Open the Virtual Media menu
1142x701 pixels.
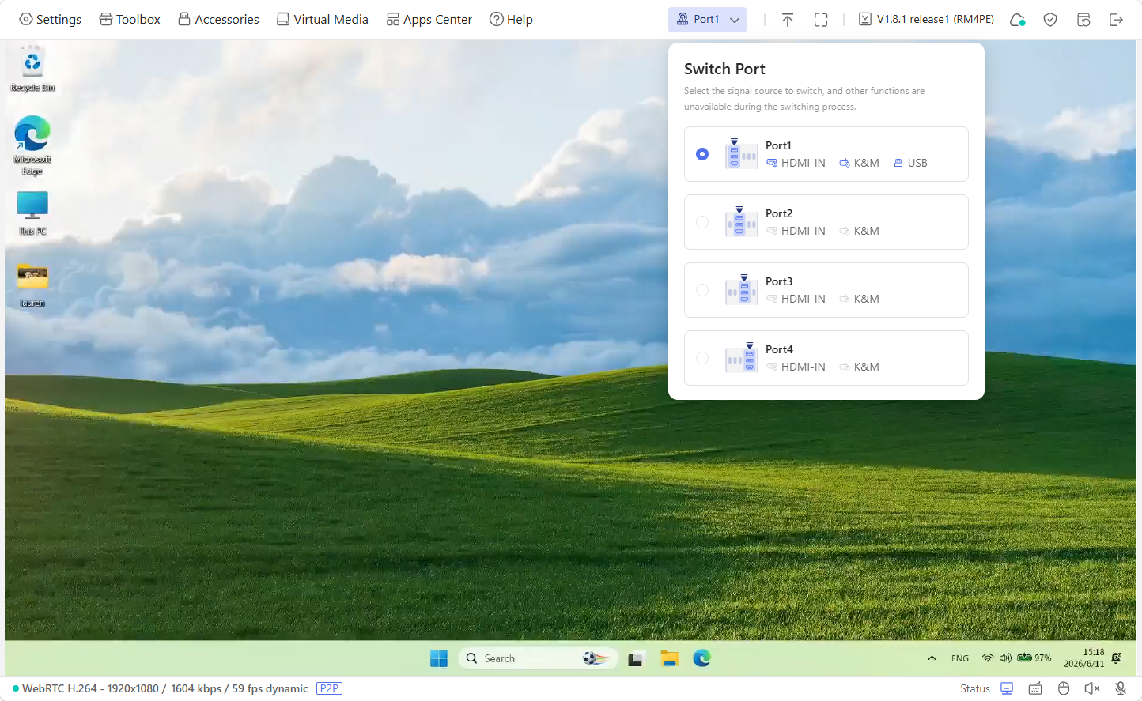coord(323,19)
